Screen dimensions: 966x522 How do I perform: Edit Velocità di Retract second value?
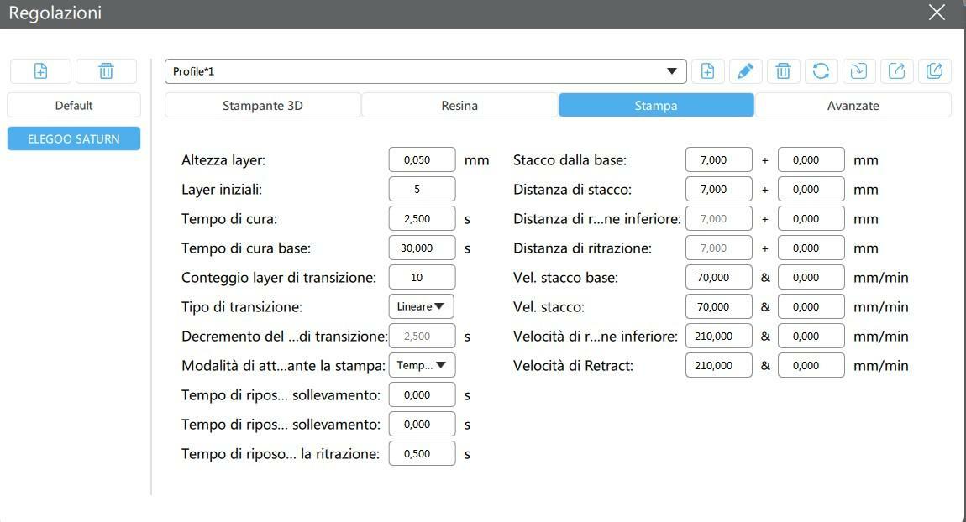point(811,365)
